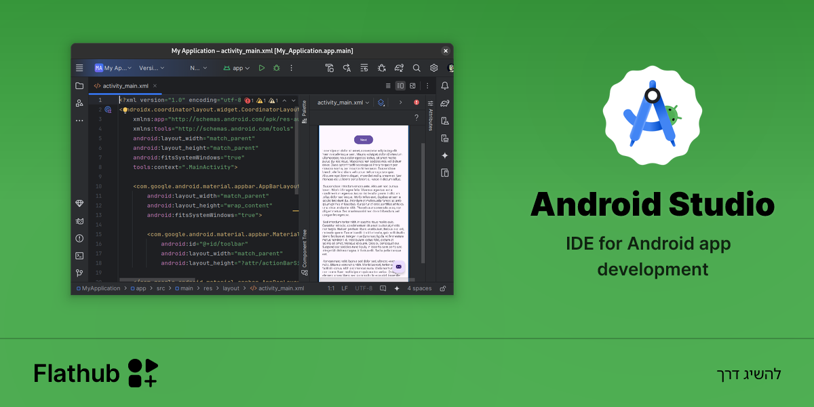Click the main breadcrumb segment
Viewport: 814px width, 407px height.
coord(184,288)
